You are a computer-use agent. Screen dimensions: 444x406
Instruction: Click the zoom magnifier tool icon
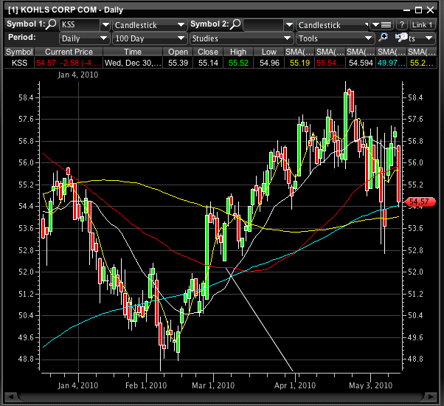(x=384, y=38)
